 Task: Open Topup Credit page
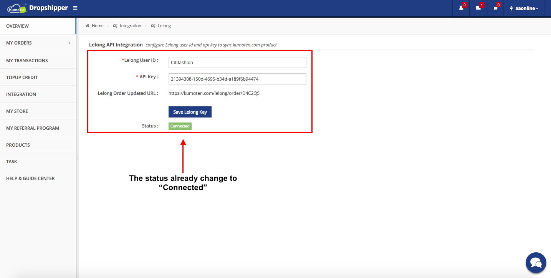point(38,77)
